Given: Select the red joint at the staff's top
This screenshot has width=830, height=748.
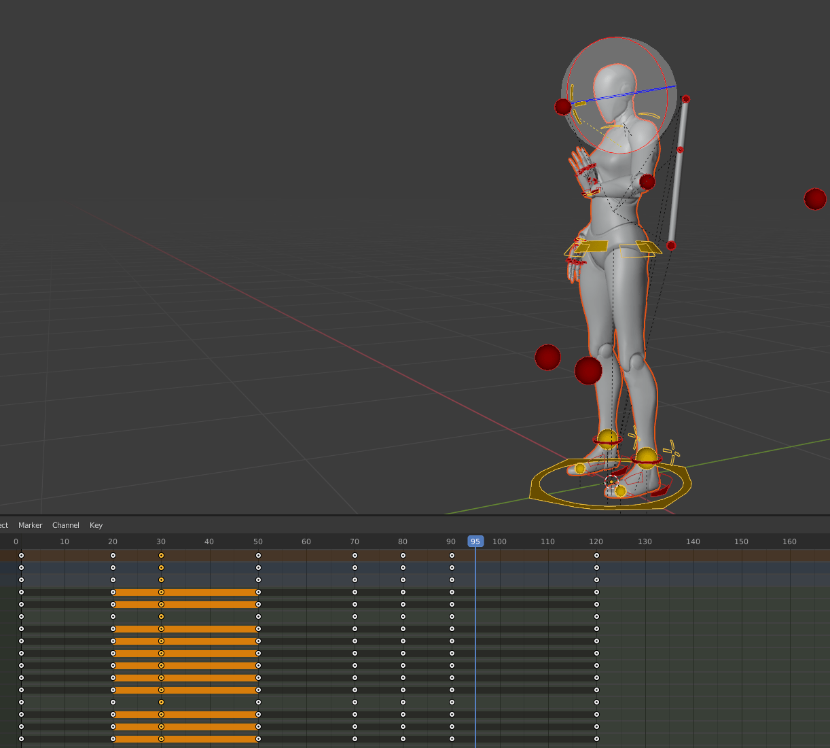Looking at the screenshot, I should [x=685, y=99].
